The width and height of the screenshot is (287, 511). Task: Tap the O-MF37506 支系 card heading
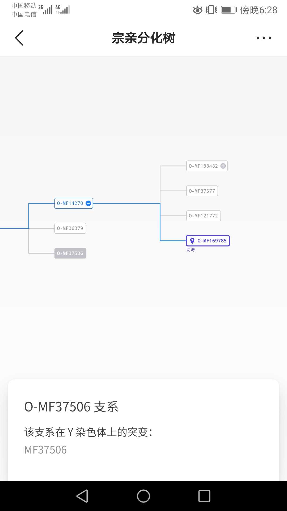pos(71,407)
